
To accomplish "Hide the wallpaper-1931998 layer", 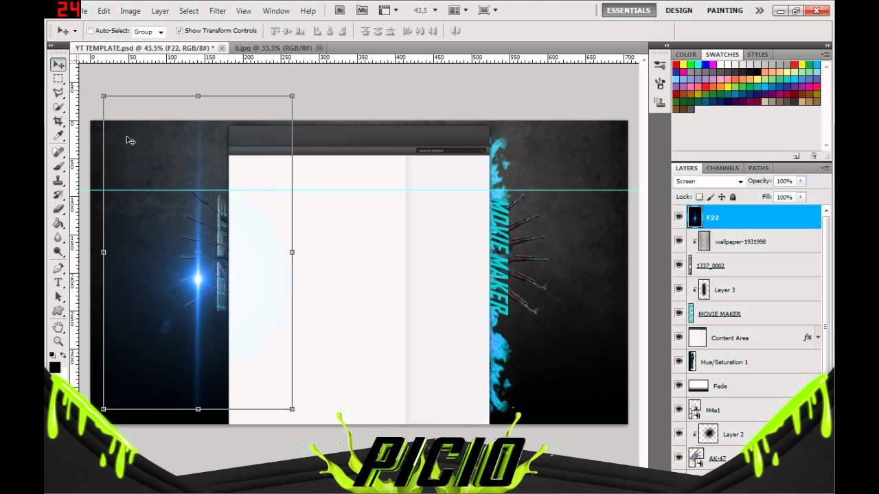I will tap(679, 242).
